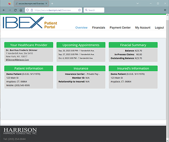
Task: Click the IBEX logo
Action: tap(23, 23)
